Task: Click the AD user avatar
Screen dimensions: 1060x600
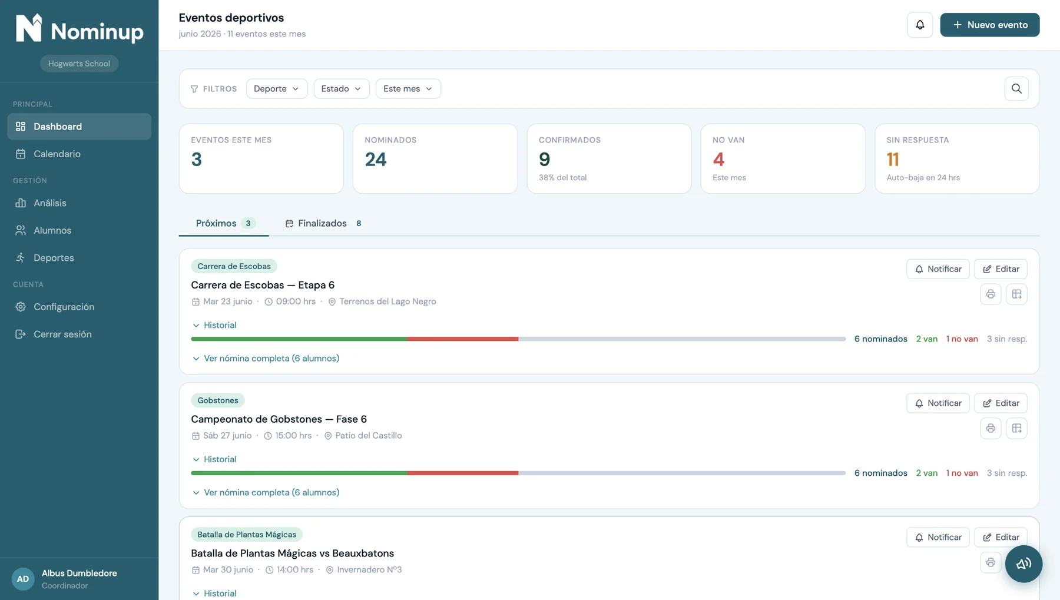Action: click(23, 579)
